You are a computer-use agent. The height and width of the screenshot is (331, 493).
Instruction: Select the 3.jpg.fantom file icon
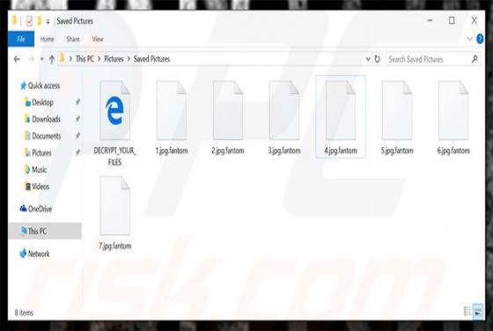coord(284,110)
